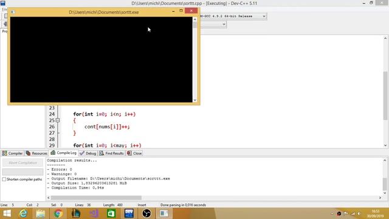Click editor vertical scrollbar down arrow

(x=385, y=145)
